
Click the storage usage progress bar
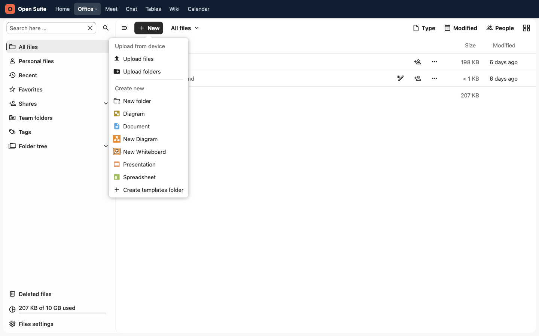point(62,313)
